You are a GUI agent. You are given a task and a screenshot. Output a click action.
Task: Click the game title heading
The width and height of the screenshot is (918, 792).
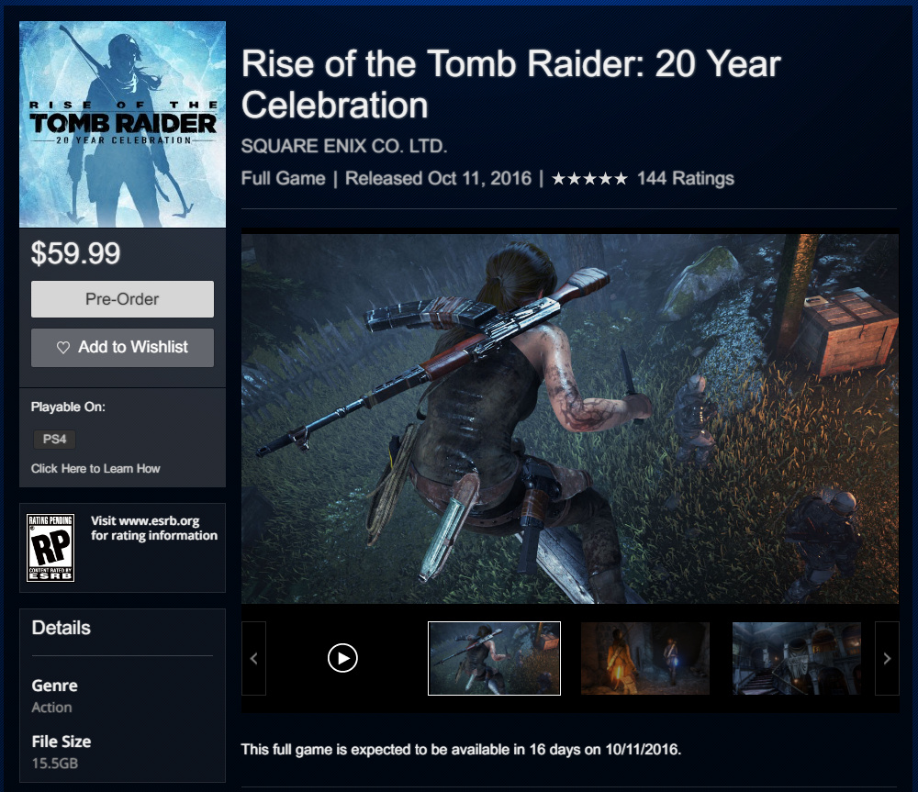pyautogui.click(x=510, y=84)
